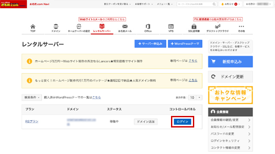Click the Webサイト&メール red callout
The image size is (275, 154).
[x=102, y=19]
